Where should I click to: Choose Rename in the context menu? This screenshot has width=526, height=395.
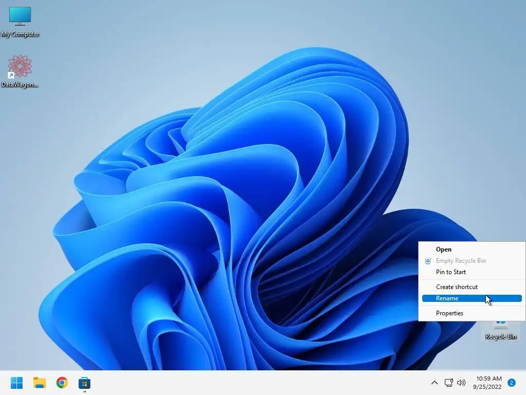click(472, 298)
